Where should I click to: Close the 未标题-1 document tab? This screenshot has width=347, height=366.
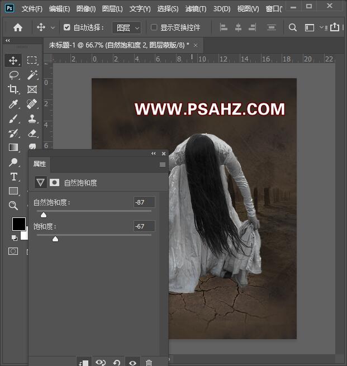[x=196, y=45]
